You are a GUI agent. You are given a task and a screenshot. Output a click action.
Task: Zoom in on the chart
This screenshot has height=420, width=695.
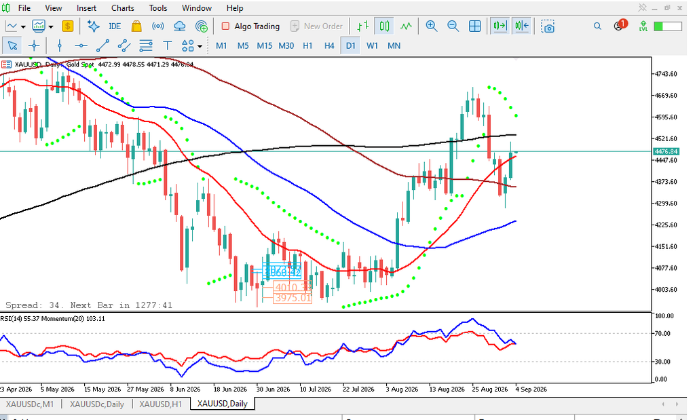[431, 26]
